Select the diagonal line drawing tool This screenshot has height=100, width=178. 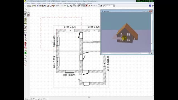point(26,56)
